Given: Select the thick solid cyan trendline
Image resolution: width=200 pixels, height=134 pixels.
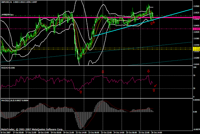Looking at the screenshot, I should pos(143,23).
